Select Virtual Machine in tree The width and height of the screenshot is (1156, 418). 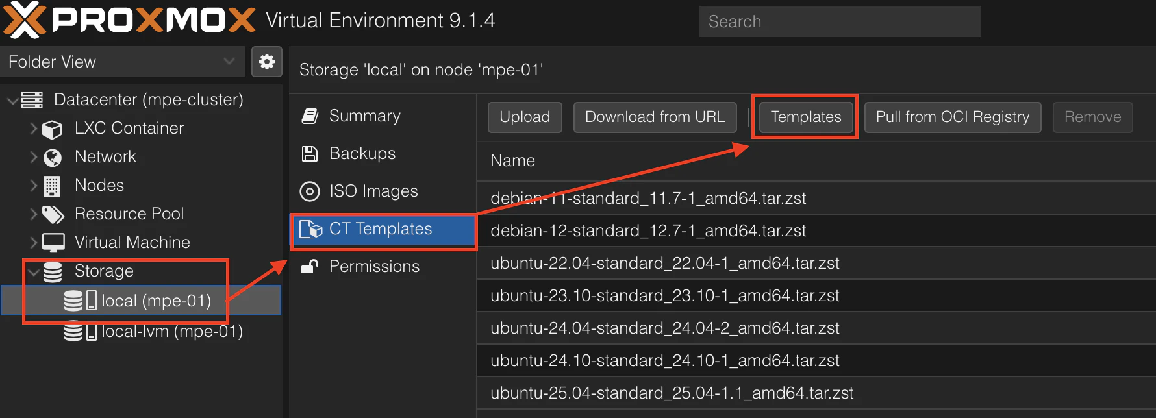(132, 243)
